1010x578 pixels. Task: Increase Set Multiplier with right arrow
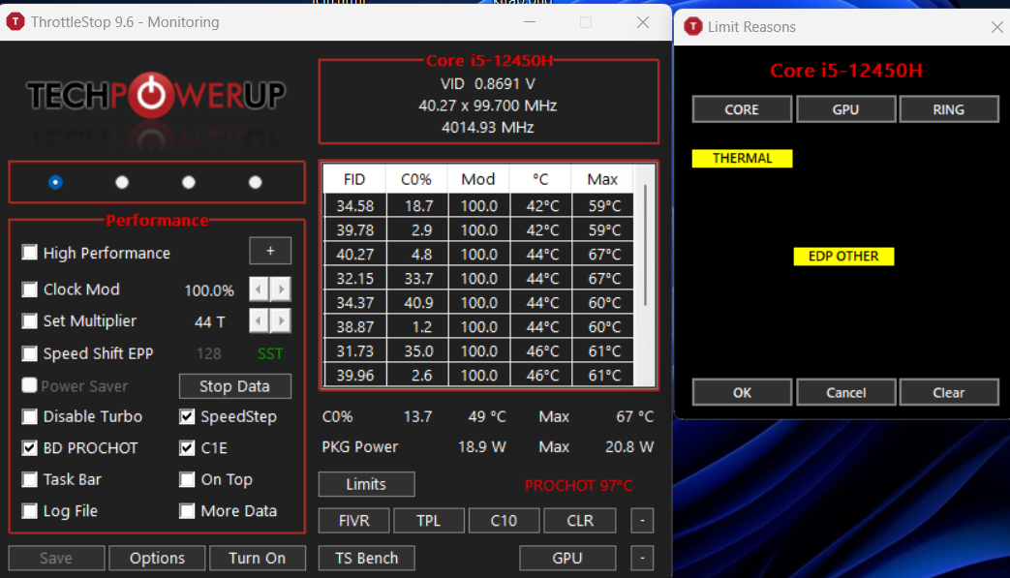(x=281, y=320)
